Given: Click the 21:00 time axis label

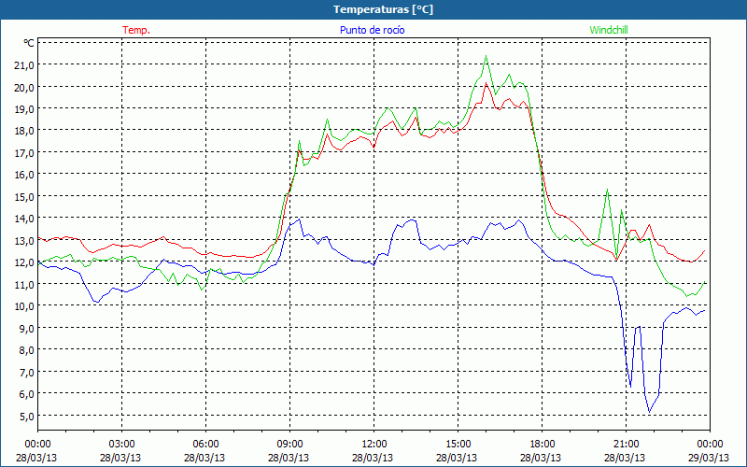Looking at the screenshot, I should tap(626, 445).
